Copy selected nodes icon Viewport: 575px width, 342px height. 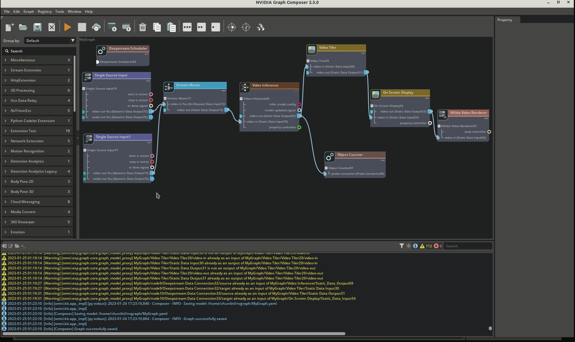(x=157, y=27)
